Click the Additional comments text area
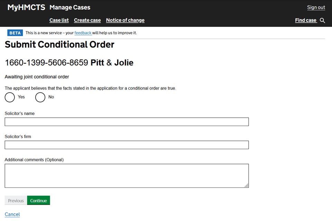 point(127,176)
